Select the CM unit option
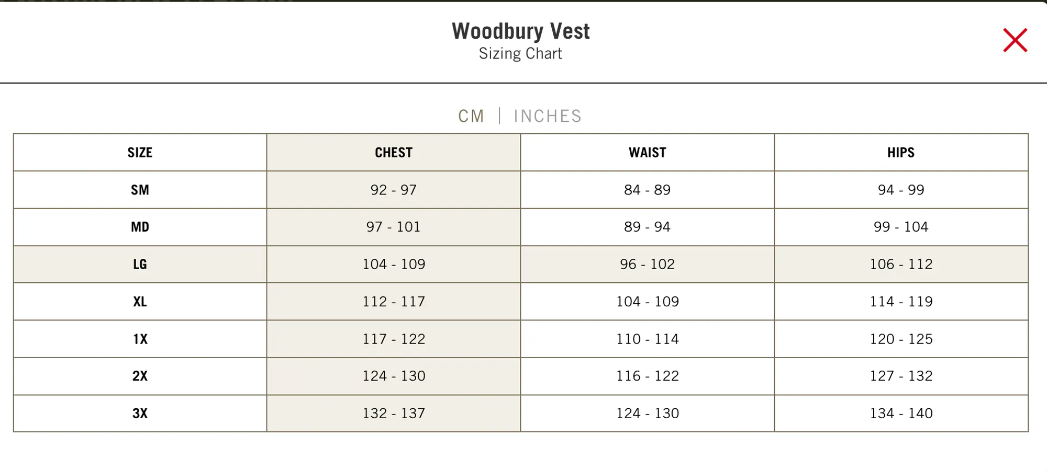Image resolution: width=1047 pixels, height=471 pixels. (x=471, y=116)
